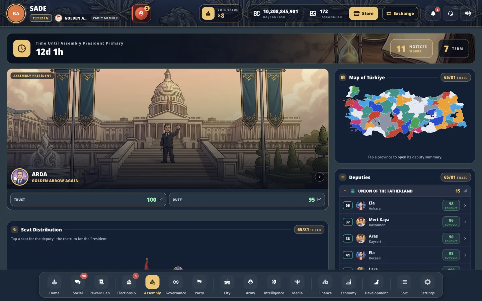Open the Duty 95 trend stat
The height and width of the screenshot is (301, 482).
[247, 200]
